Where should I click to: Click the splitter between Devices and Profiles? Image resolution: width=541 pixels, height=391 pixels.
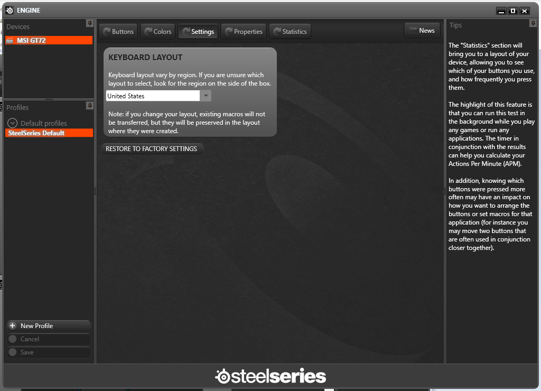click(49, 99)
